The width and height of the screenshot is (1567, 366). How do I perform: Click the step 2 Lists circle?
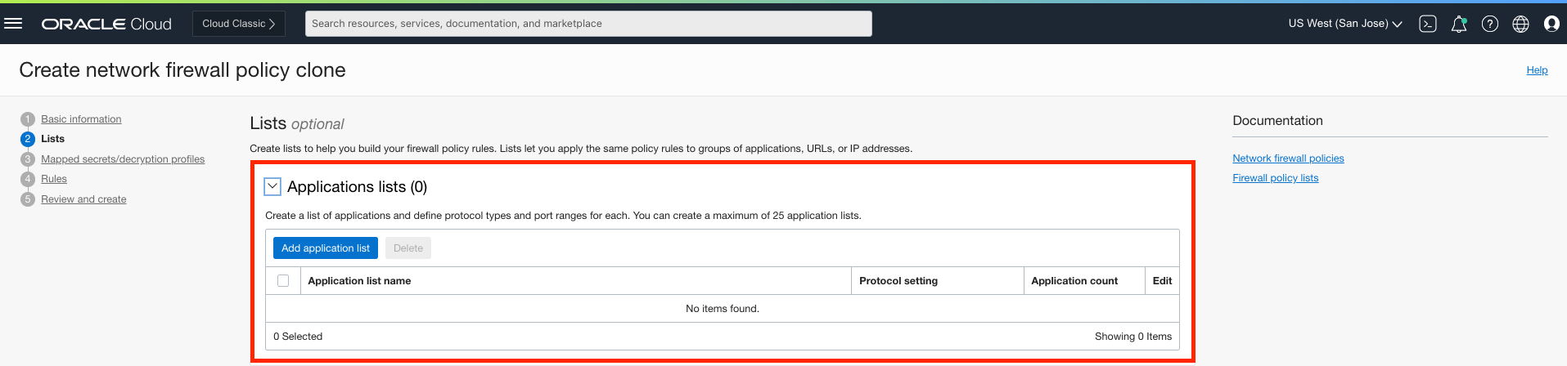click(28, 139)
